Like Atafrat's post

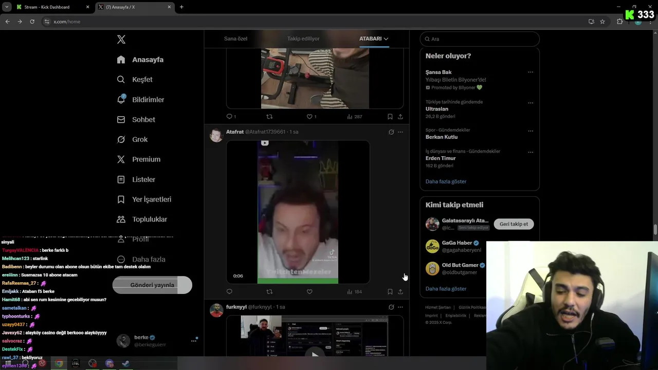click(309, 292)
